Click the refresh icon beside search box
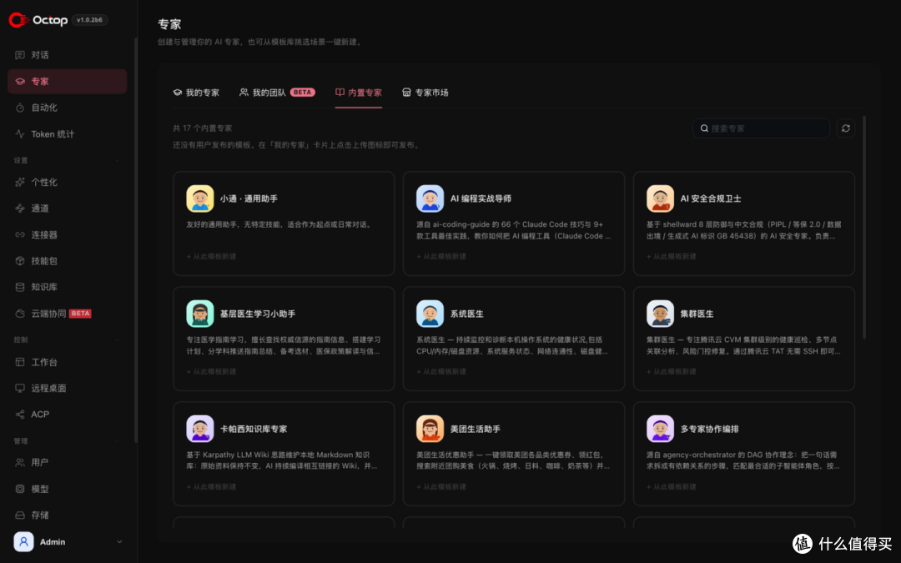This screenshot has height=563, width=901. tap(845, 128)
